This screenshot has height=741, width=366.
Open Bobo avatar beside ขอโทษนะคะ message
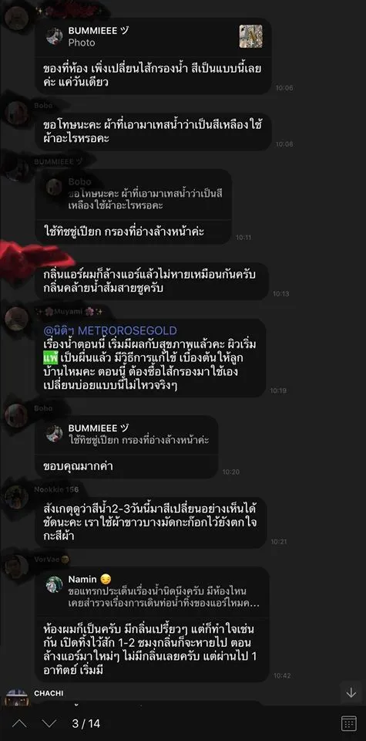[17, 114]
